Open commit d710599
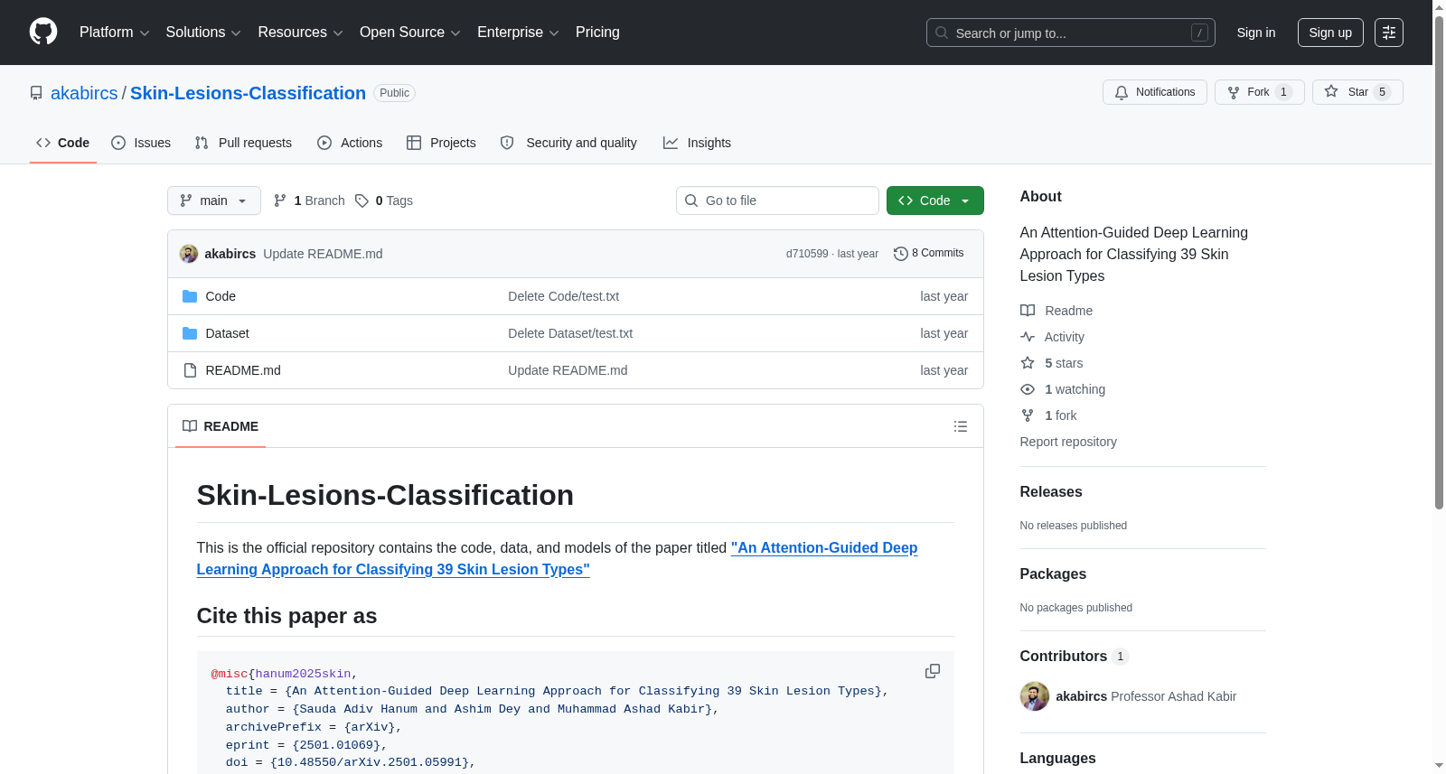 tap(807, 254)
